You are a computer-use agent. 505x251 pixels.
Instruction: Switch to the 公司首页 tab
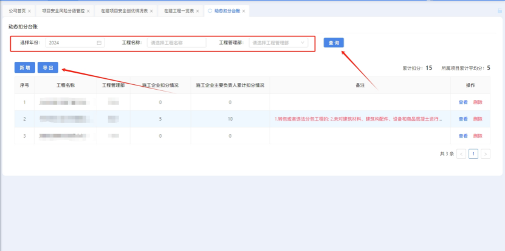[17, 11]
